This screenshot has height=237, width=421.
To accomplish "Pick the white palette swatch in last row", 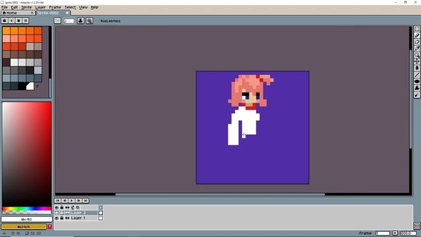I will (x=30, y=86).
